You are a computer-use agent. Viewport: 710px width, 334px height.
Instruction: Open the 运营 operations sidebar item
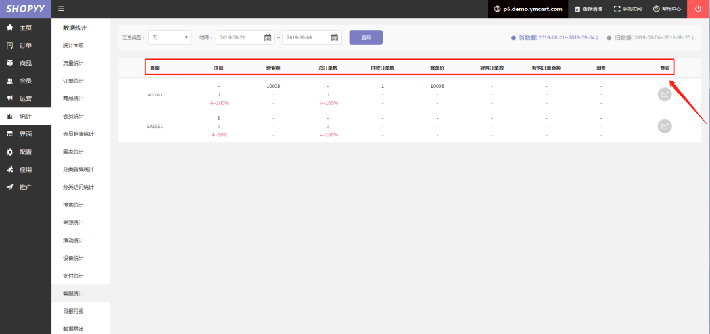[26, 98]
